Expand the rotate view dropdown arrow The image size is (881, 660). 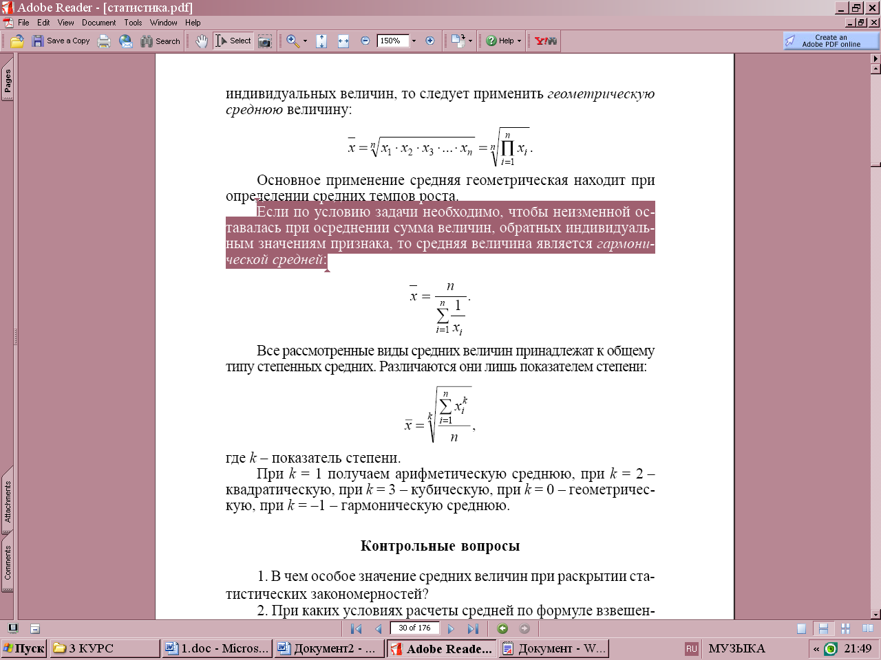(x=470, y=41)
